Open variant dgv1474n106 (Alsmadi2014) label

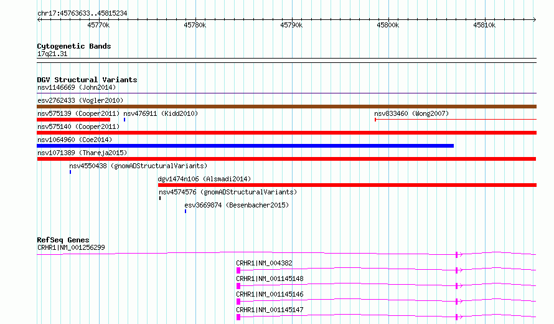point(204,179)
